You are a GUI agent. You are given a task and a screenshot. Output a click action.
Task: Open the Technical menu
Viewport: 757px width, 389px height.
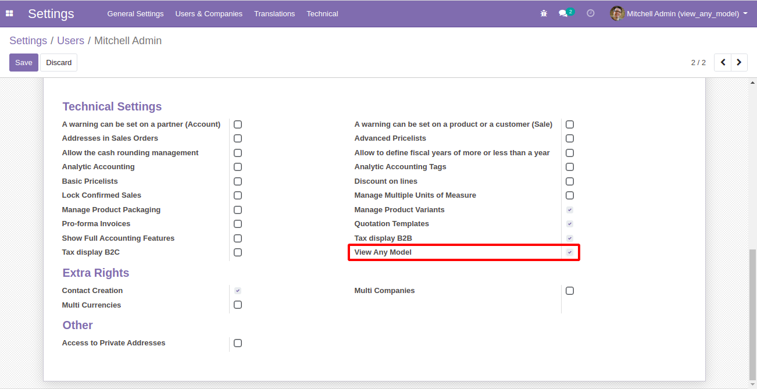[x=322, y=13]
